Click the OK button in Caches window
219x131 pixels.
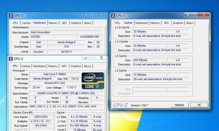[x=199, y=105]
